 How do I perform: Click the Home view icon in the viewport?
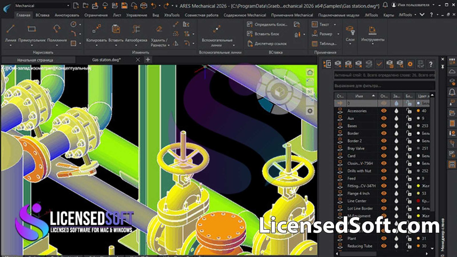pos(310,73)
